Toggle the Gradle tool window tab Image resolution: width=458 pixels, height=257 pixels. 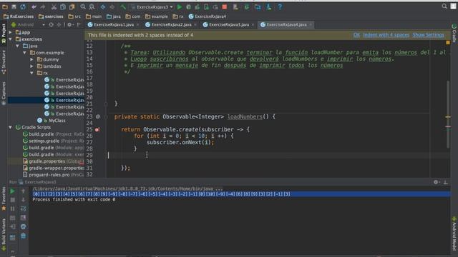[x=454, y=33]
